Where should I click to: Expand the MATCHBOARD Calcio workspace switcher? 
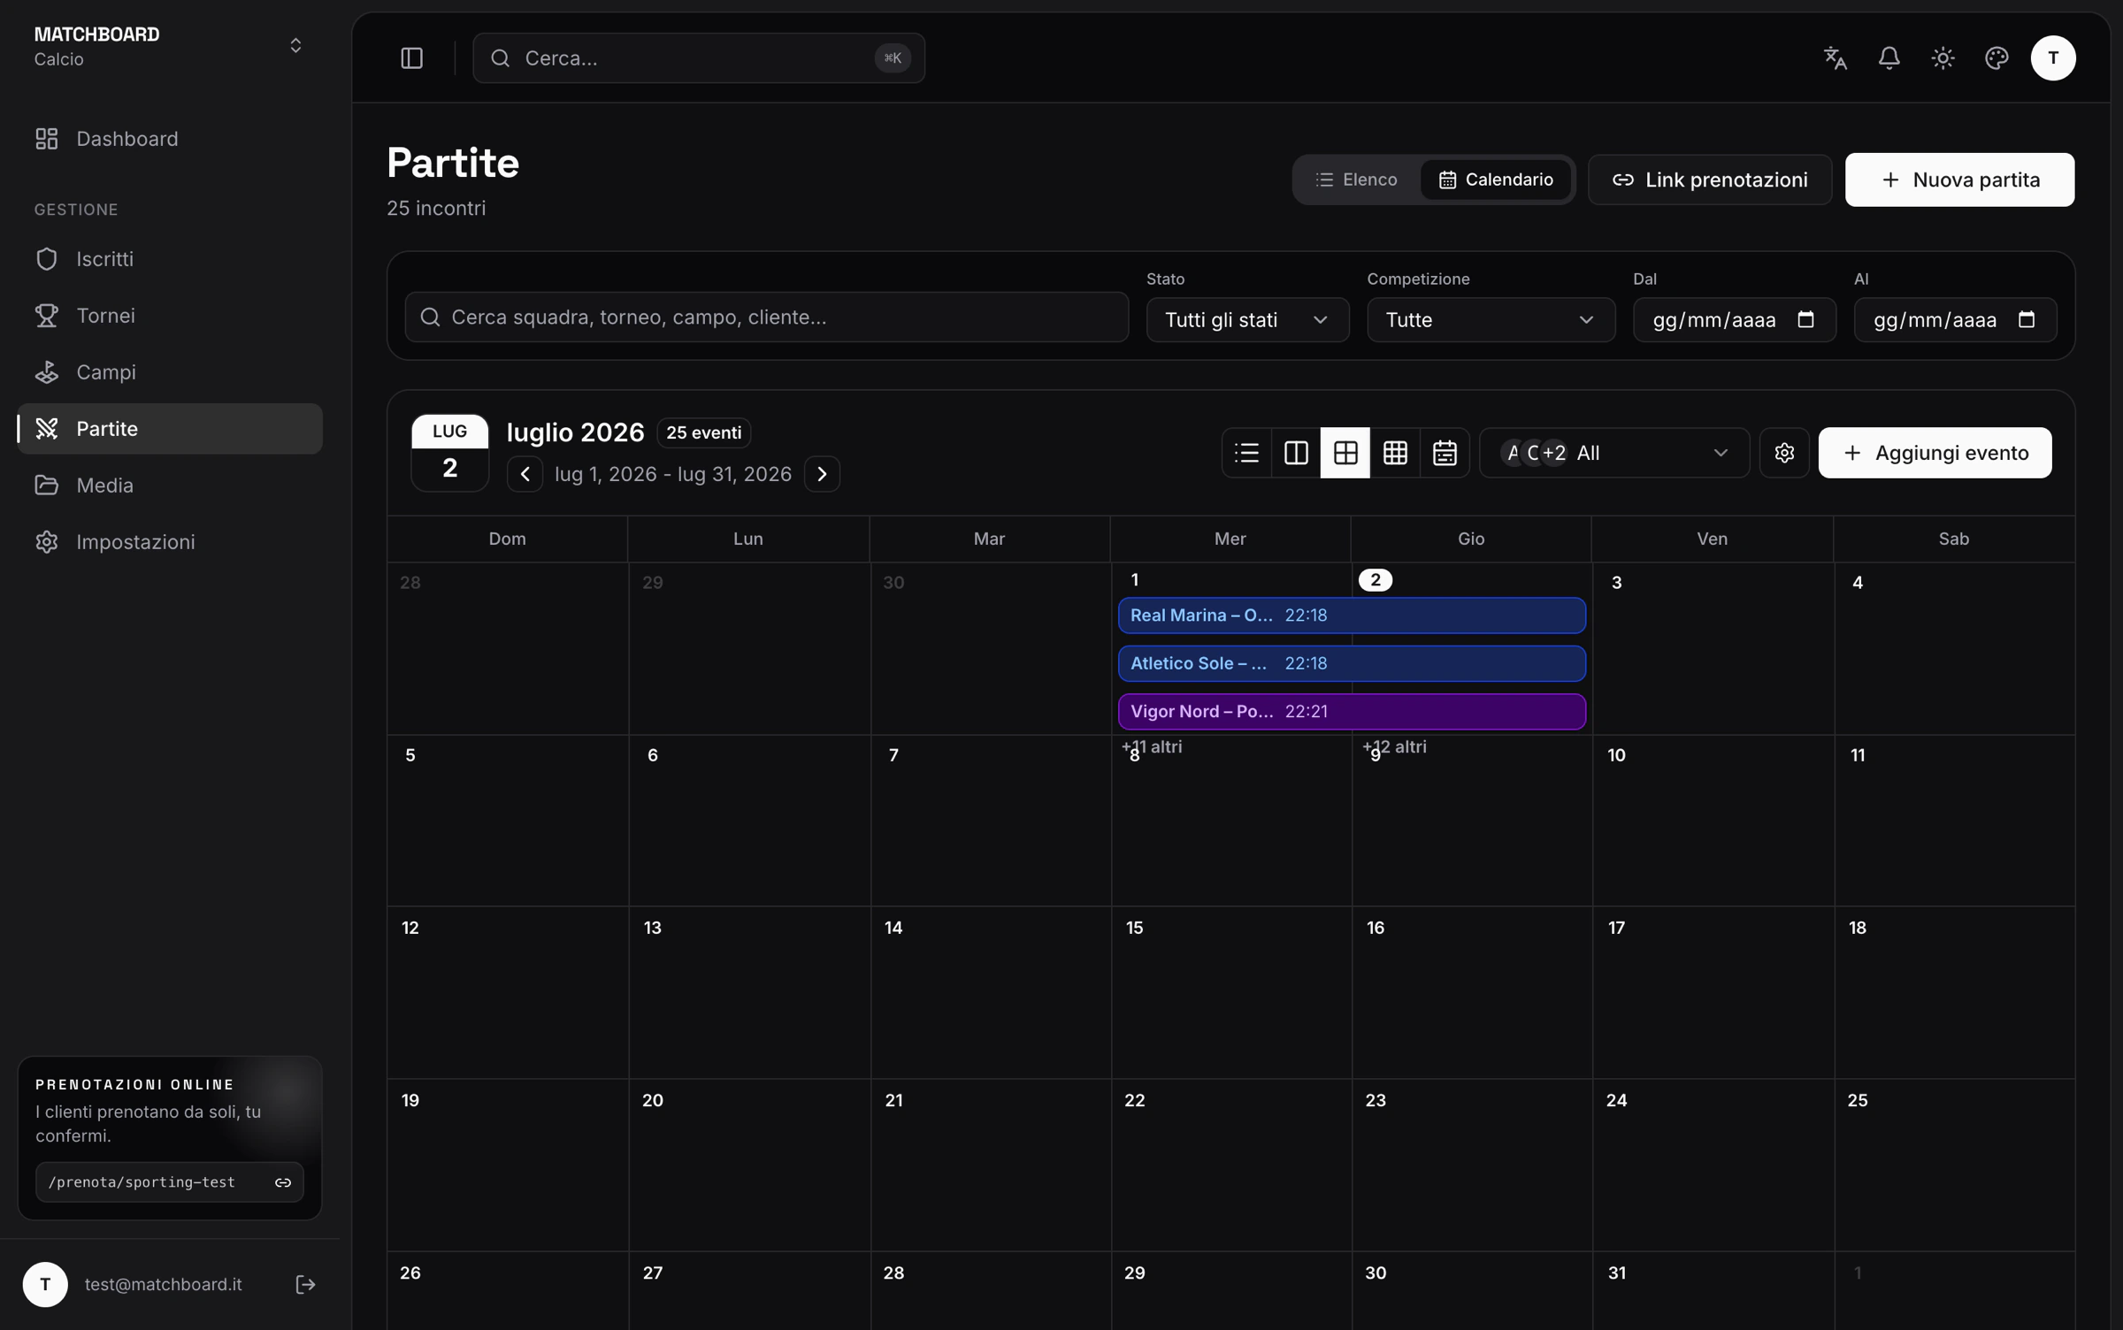click(x=169, y=46)
